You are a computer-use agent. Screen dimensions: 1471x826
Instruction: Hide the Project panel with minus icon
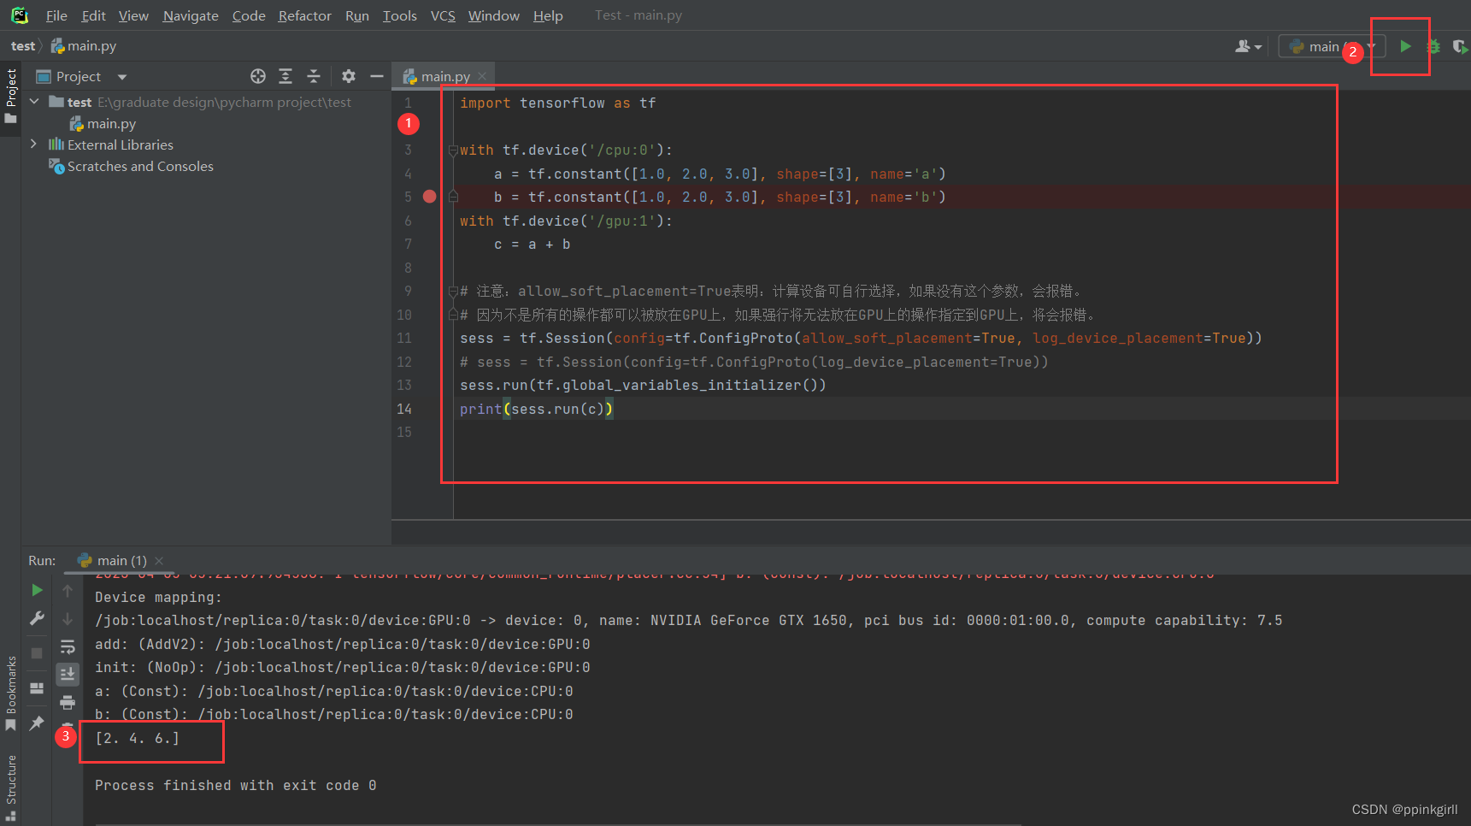[x=376, y=76]
